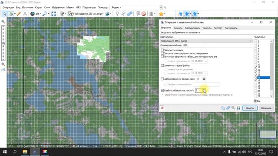
Task: Click the vertical zoom slider on left
Action: click(3, 43)
